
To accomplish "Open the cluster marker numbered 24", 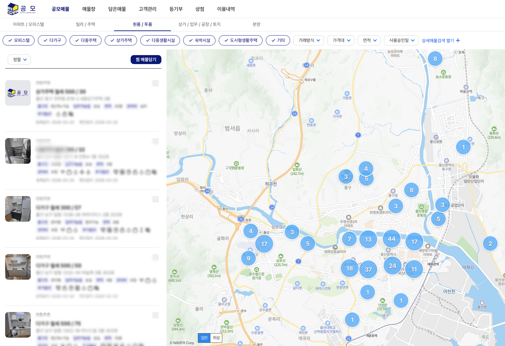I will point(393,266).
